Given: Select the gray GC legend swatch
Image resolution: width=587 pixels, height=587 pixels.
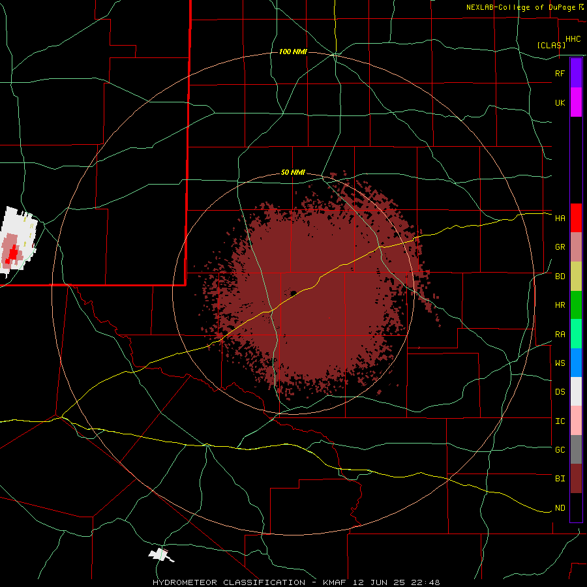Looking at the screenshot, I should tap(576, 449).
